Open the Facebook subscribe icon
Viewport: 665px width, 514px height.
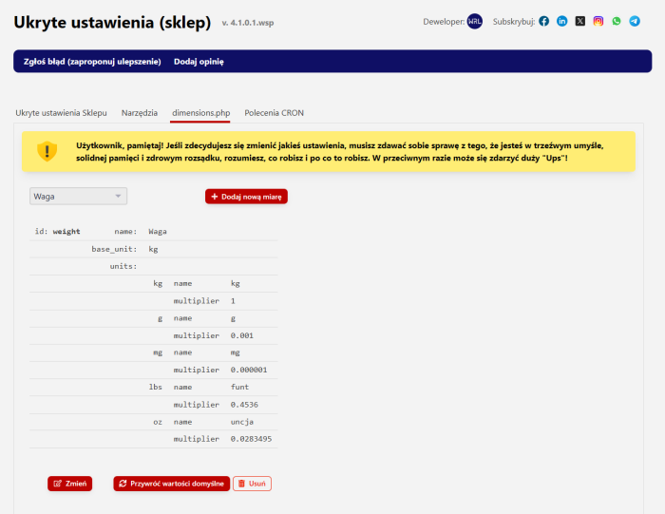[544, 21]
